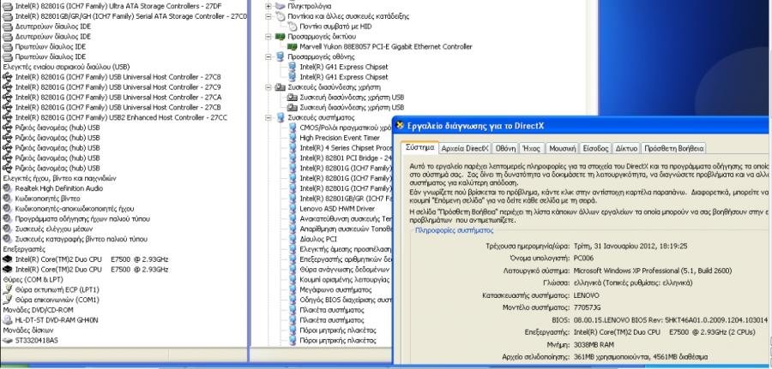Click the ECP printer port (LPT1) icon
Image resolution: width=772 pixels, height=369 pixels.
point(8,289)
